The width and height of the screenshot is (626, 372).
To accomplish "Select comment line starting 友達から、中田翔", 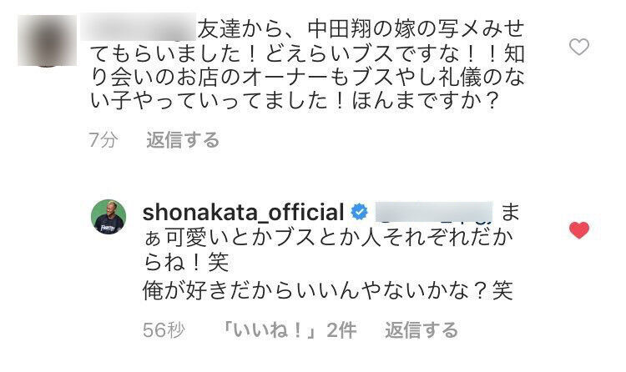I will pos(361,29).
